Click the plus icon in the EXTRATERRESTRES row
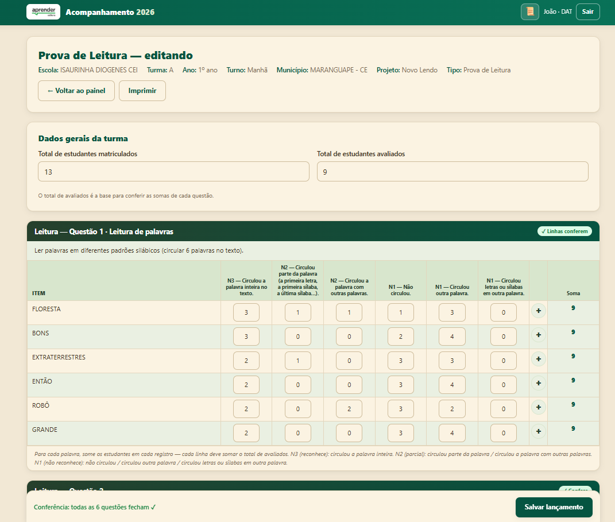The image size is (615, 522). pyautogui.click(x=538, y=359)
